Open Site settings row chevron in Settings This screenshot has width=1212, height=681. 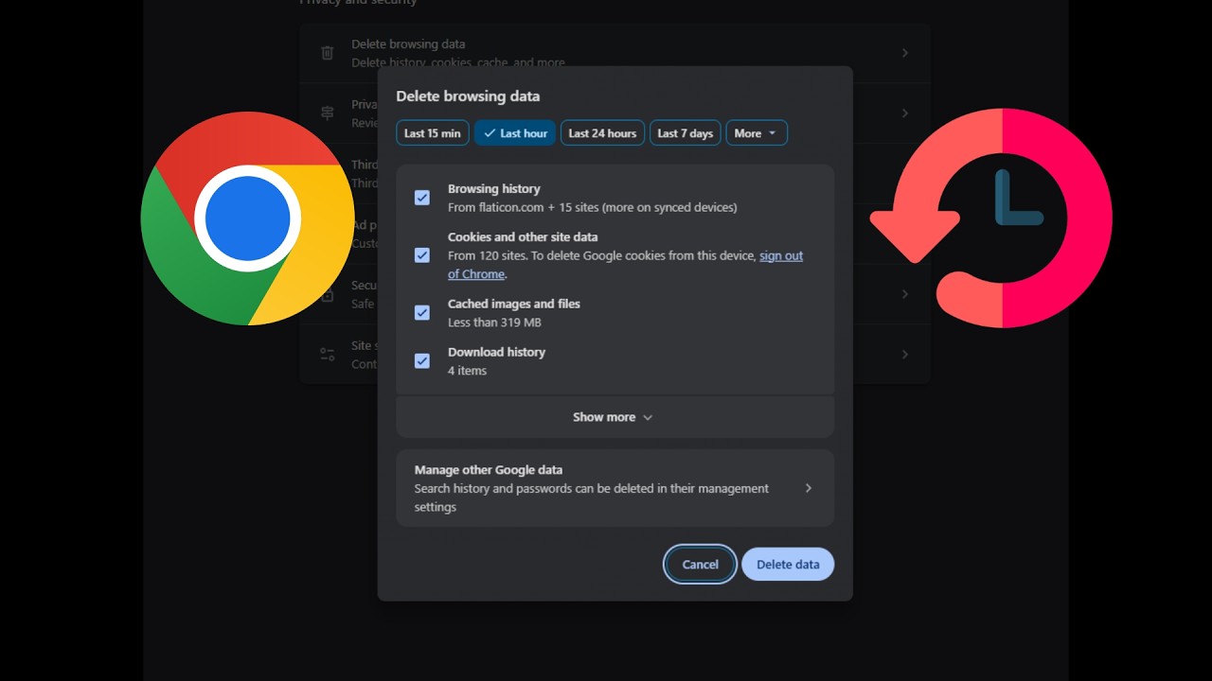tap(905, 355)
